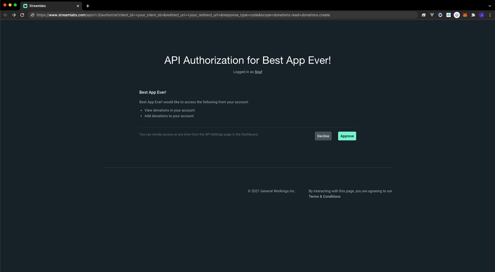The height and width of the screenshot is (272, 495).
Task: Open the MetaMask fox extension
Action: (465, 15)
